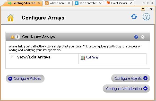Proceed to Configure Virtualization
The image size is (156, 101).
[x=126, y=88]
